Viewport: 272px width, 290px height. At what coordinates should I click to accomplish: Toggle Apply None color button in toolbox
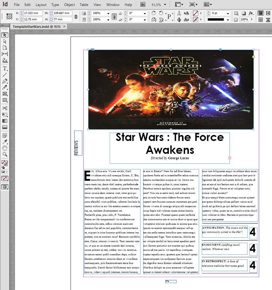5,178
